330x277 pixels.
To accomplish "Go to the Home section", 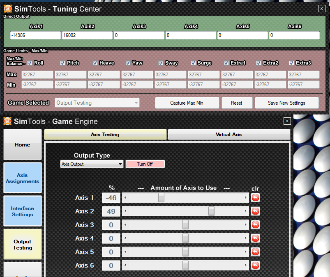I will [x=23, y=144].
